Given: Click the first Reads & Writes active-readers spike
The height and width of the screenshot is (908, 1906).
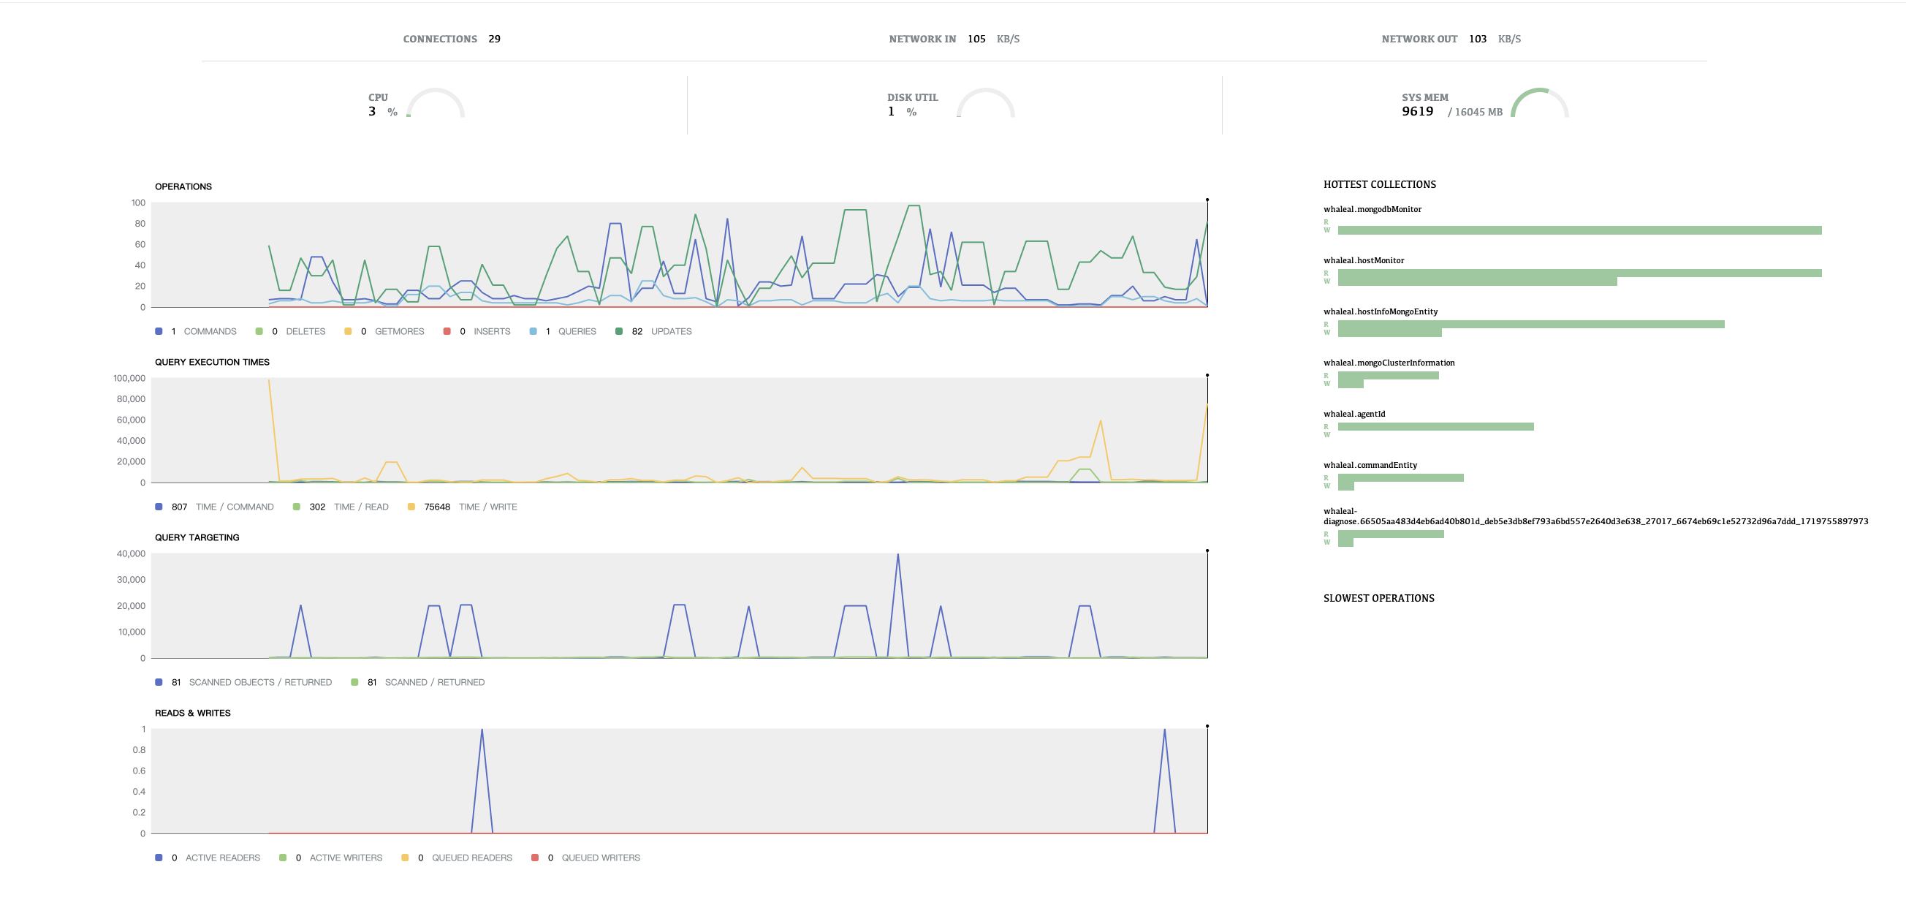Looking at the screenshot, I should click(482, 781).
